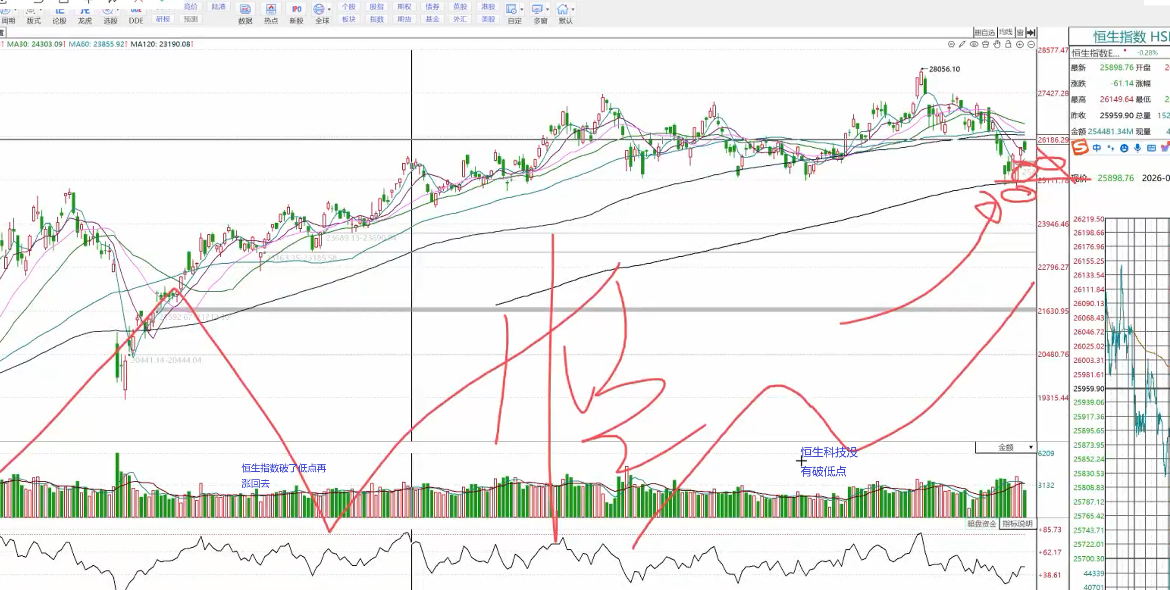Toggle the chart lock icon
The width and height of the screenshot is (1170, 590).
coord(1008,44)
